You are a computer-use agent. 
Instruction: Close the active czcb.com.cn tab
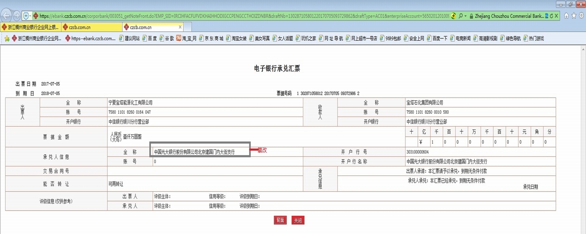tap(180, 27)
